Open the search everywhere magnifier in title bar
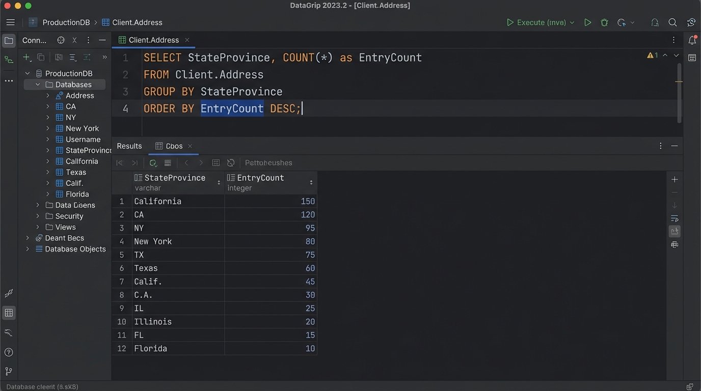Image resolution: width=701 pixels, height=391 pixels. click(672, 22)
